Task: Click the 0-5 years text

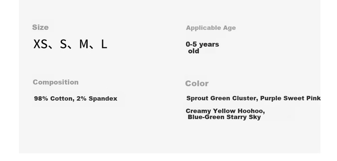Action: 202,44
